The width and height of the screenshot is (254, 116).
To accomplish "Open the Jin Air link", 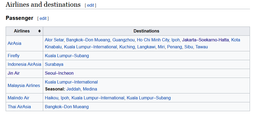I will pyautogui.click(x=13, y=73).
